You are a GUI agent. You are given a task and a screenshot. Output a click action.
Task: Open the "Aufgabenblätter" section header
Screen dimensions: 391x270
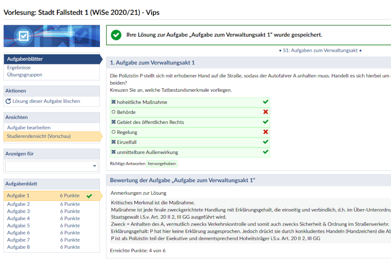pos(26,59)
